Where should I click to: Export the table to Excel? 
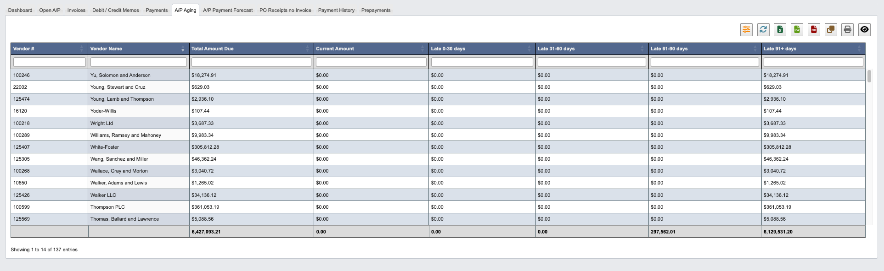tap(780, 30)
